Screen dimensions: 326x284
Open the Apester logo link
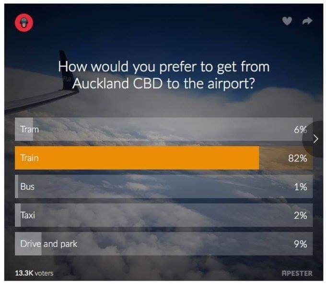[x=297, y=273]
